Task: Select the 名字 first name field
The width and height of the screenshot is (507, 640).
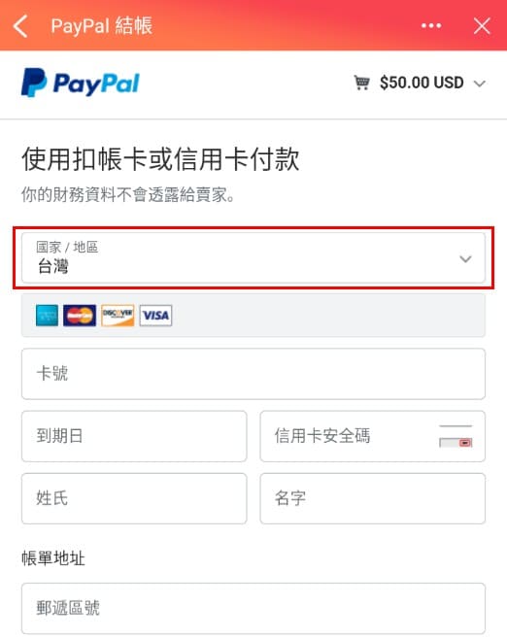Action: click(x=372, y=498)
